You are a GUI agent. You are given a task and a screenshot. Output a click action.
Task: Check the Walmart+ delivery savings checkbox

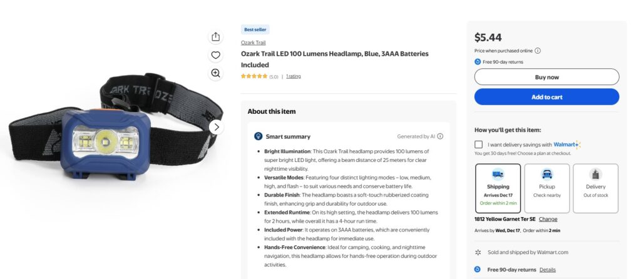click(478, 145)
